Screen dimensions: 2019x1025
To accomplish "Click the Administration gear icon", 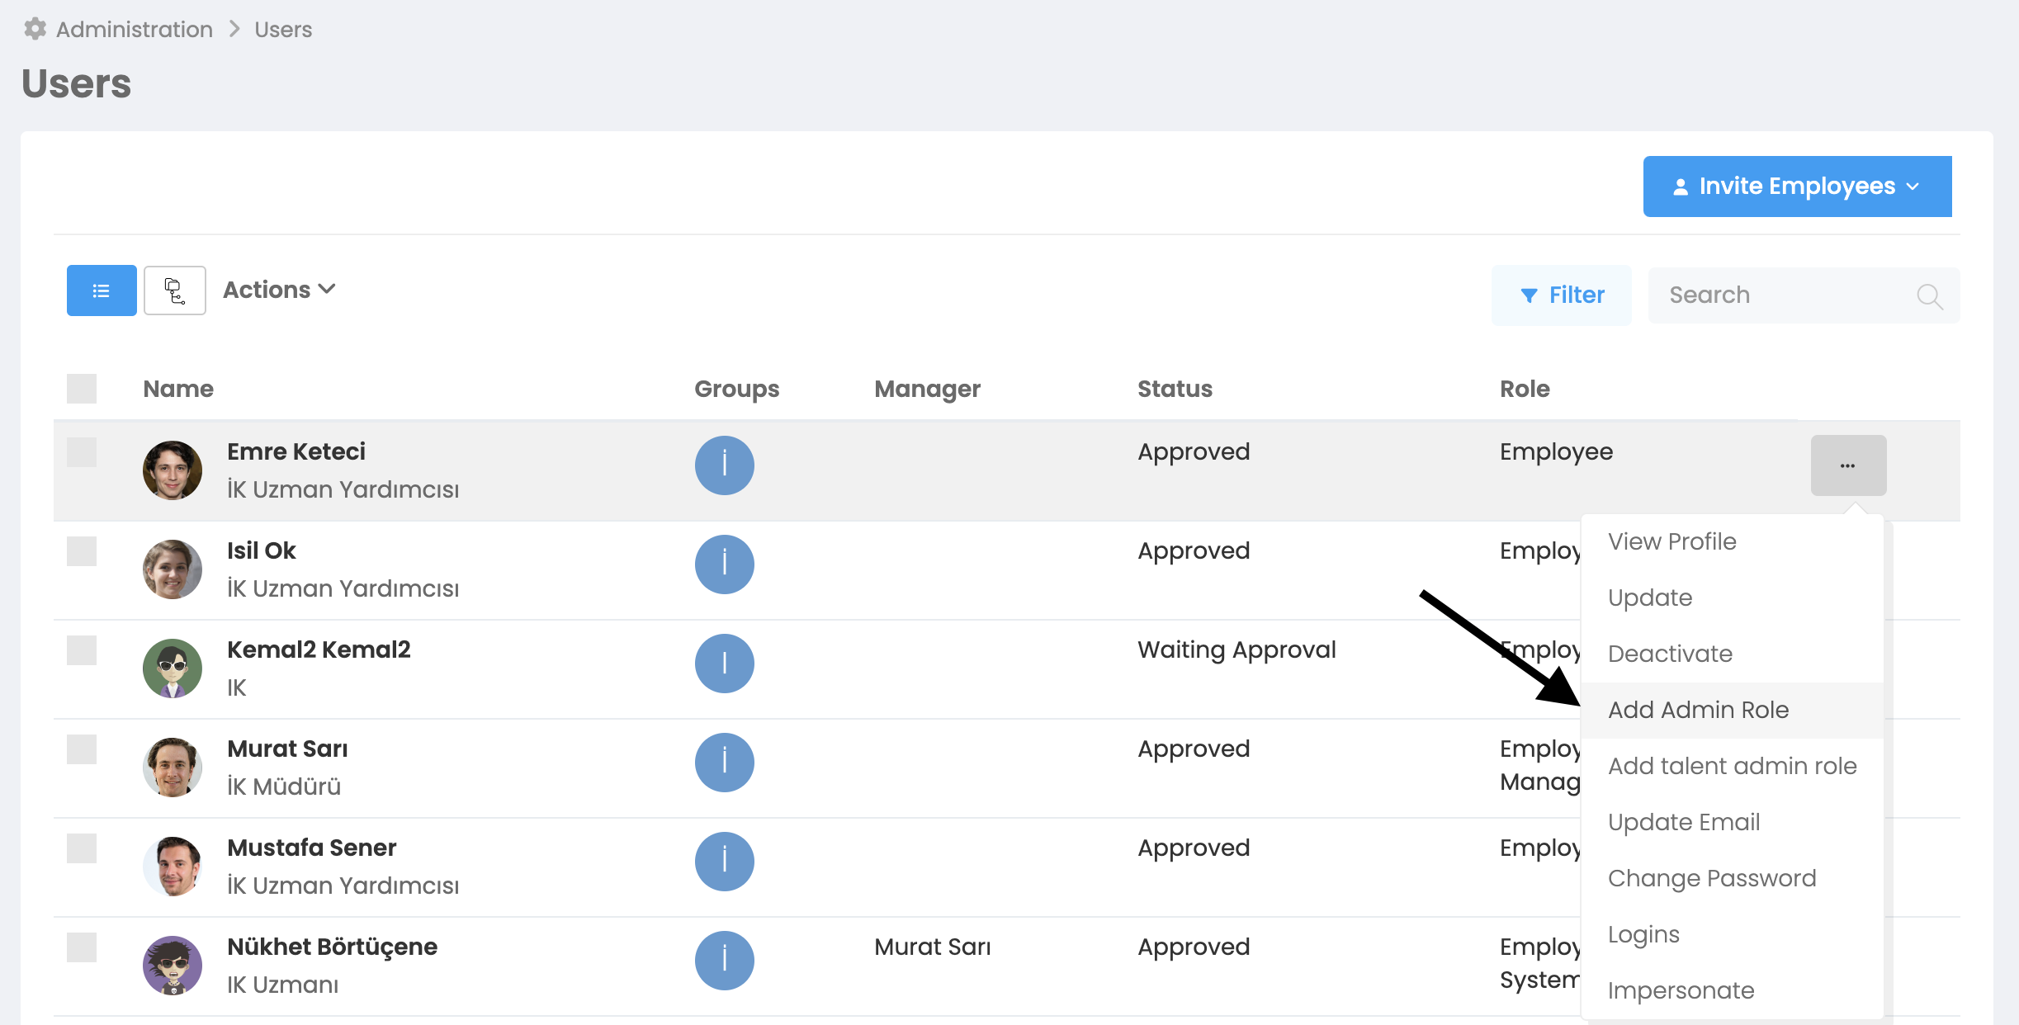I will [35, 29].
